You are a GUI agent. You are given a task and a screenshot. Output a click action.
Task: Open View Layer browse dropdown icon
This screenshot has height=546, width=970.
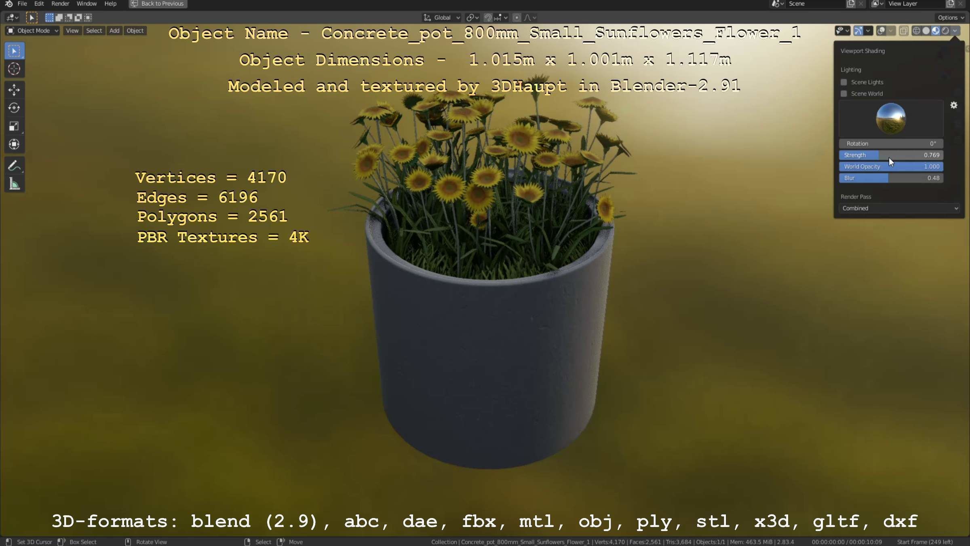[877, 4]
